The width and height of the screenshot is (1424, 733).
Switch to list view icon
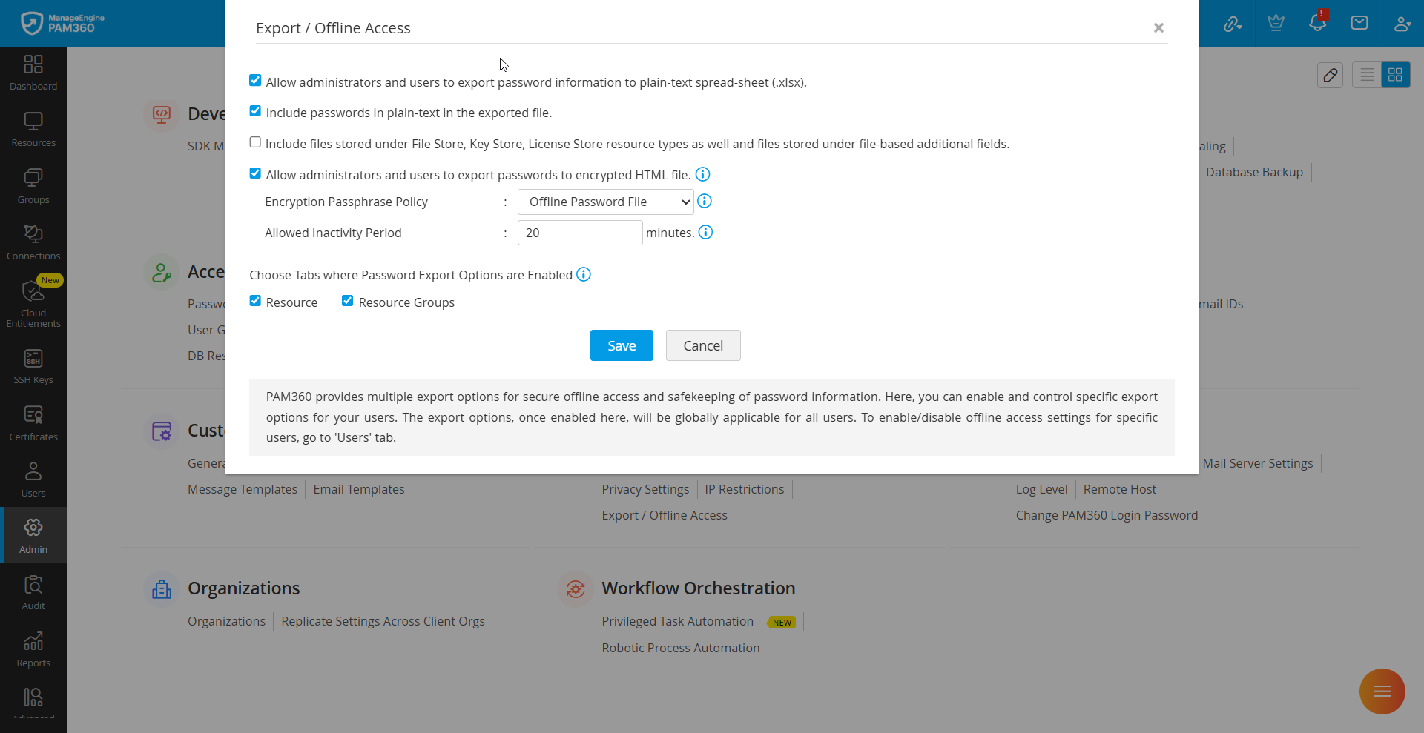[x=1367, y=75]
